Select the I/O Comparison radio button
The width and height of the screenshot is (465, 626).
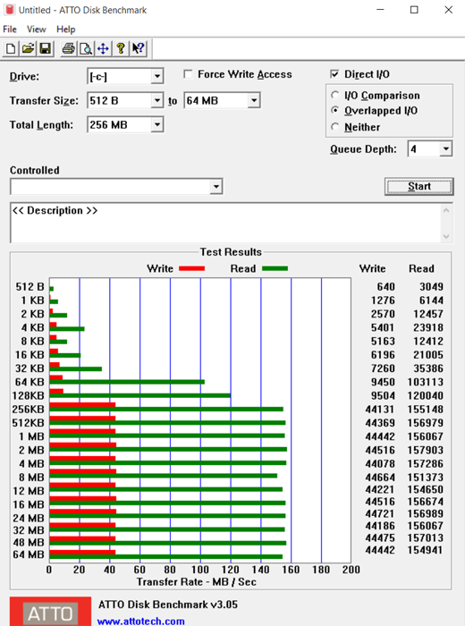[x=334, y=95]
